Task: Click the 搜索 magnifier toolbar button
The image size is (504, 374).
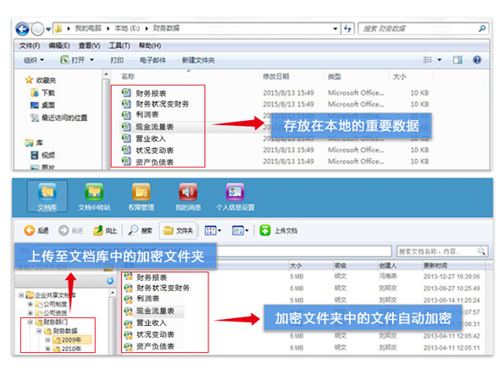Action: tap(140, 230)
